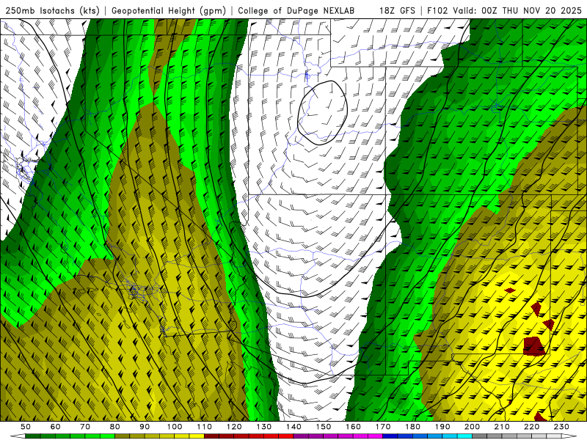Click the 130 label on the color scale
The image size is (587, 440).
pyautogui.click(x=264, y=427)
